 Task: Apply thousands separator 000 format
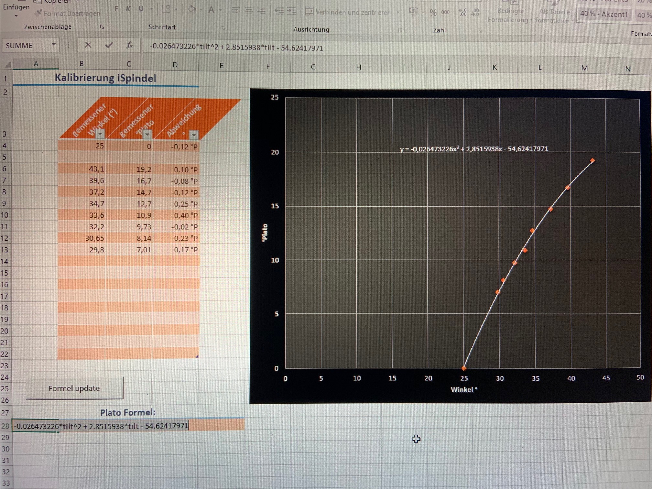tap(445, 12)
